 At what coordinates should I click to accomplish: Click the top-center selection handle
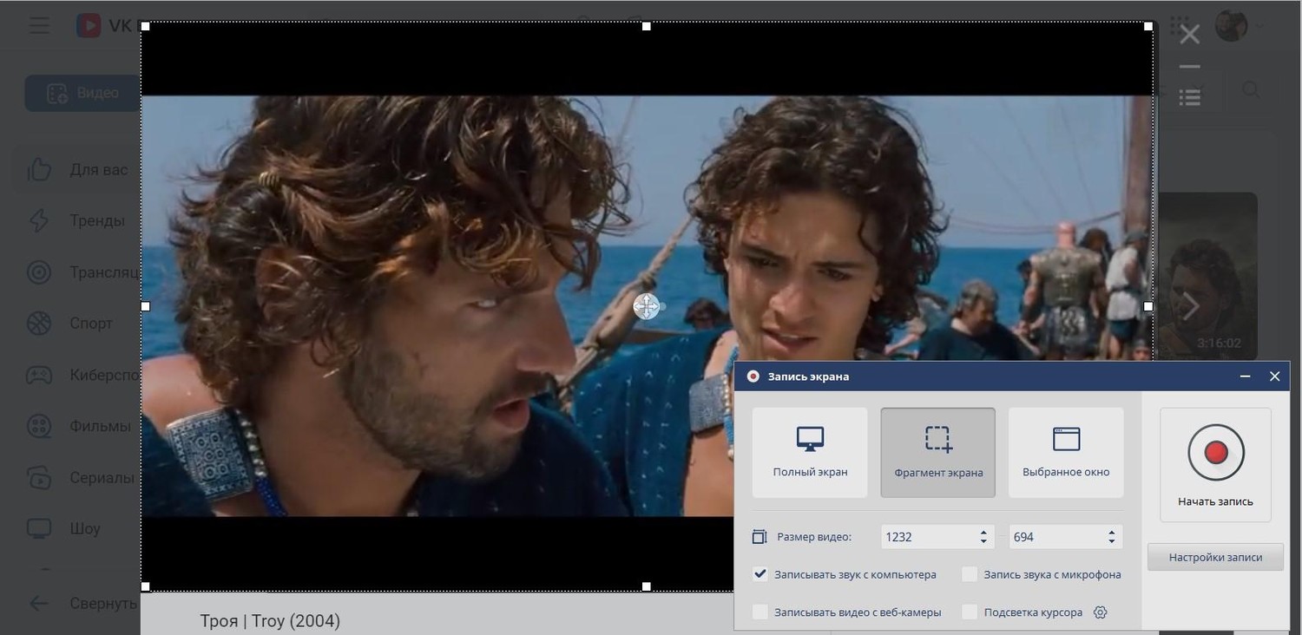coord(646,27)
